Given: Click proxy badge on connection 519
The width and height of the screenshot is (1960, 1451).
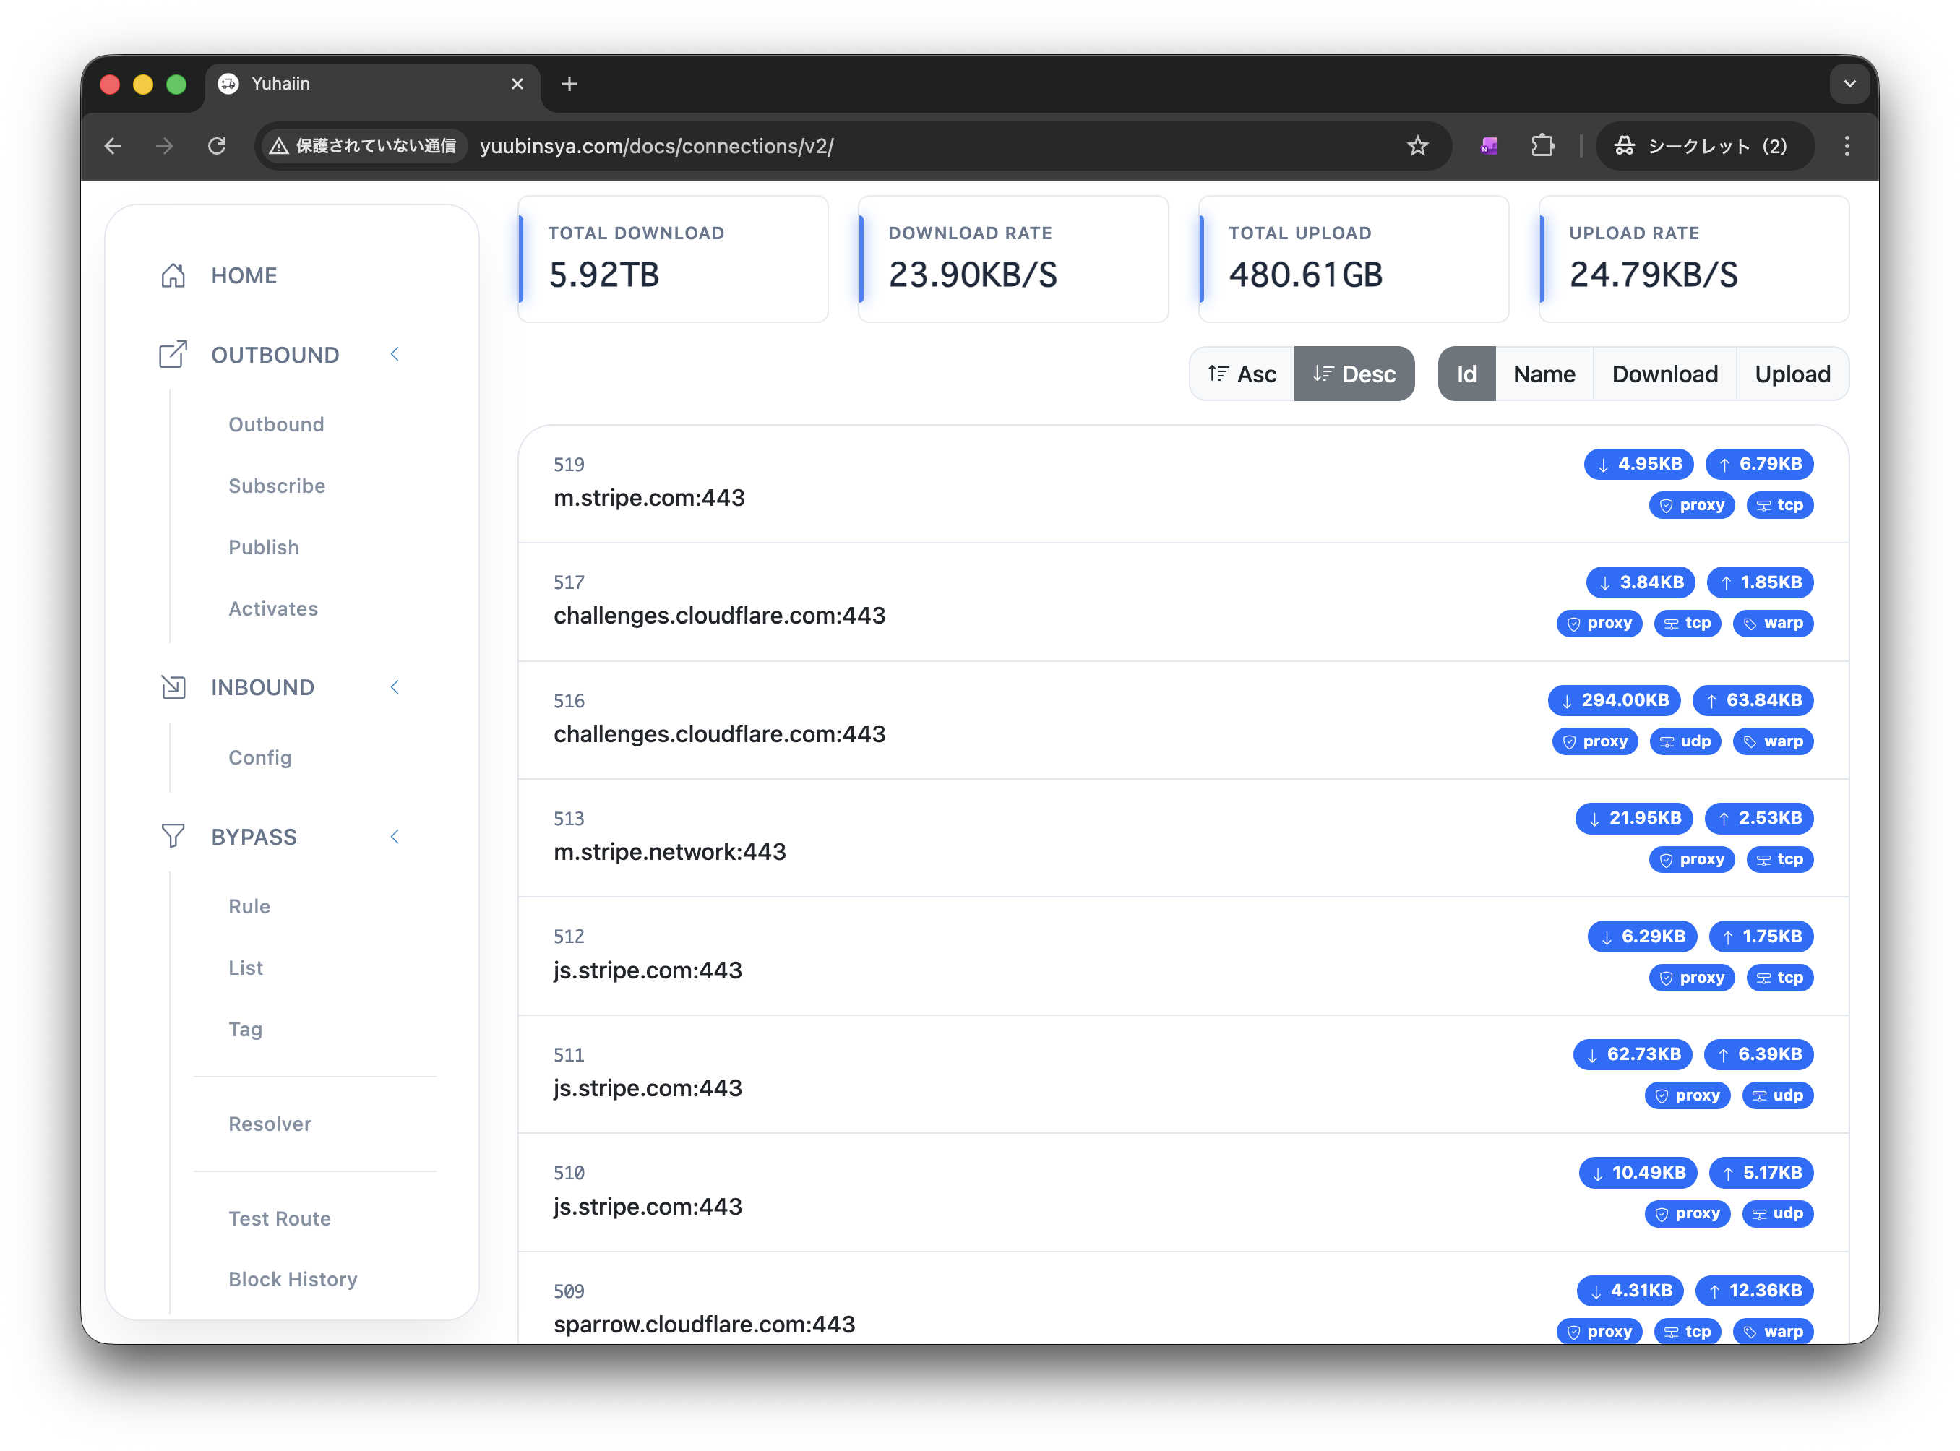Looking at the screenshot, I should point(1691,505).
